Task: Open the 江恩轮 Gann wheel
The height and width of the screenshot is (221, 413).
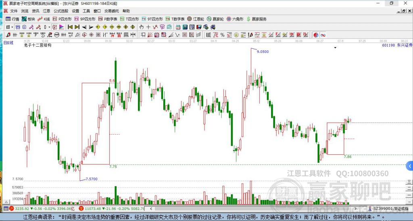Action: point(196,19)
